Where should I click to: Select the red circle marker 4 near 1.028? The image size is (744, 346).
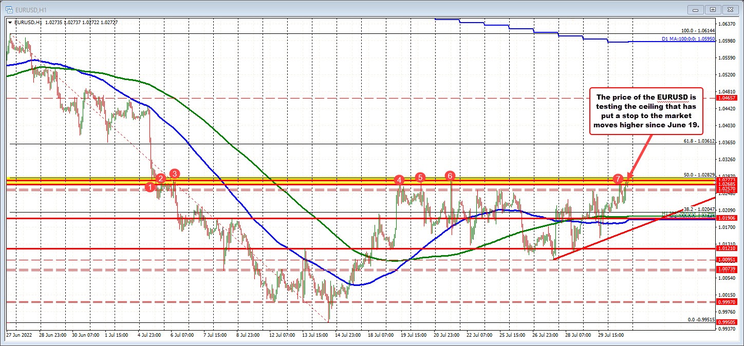[399, 181]
